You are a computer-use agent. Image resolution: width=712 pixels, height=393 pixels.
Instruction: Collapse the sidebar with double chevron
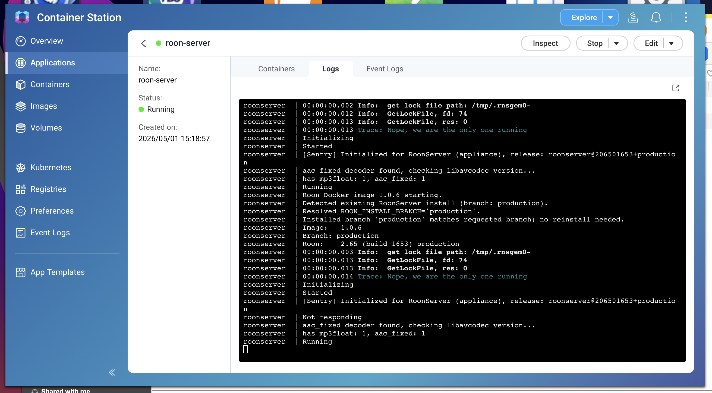point(112,372)
